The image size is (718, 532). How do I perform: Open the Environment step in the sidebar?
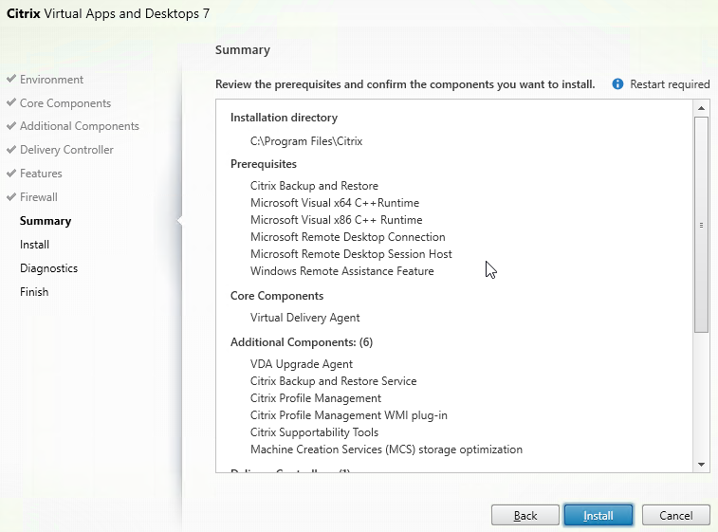51,80
